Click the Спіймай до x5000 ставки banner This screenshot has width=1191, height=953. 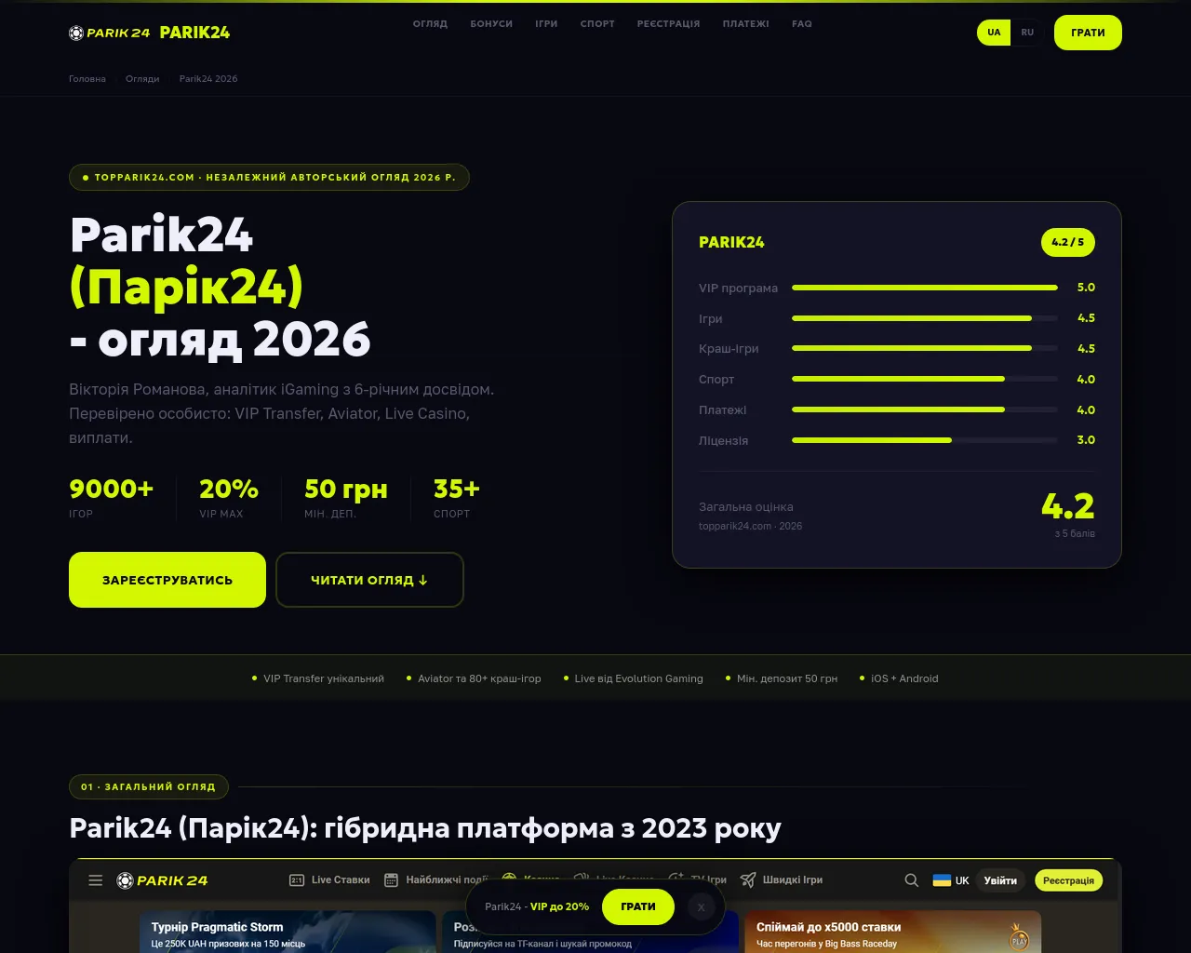tap(893, 932)
